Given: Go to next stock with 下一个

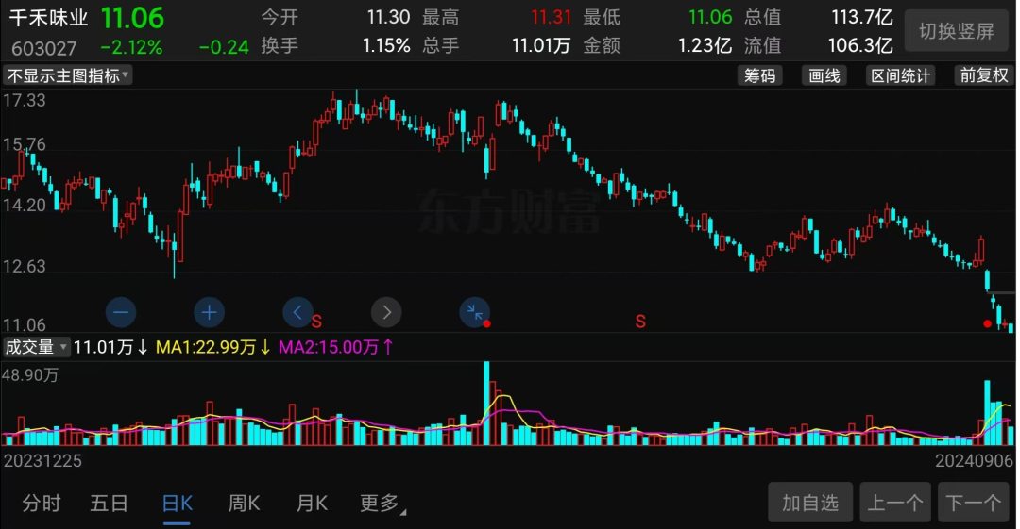Looking at the screenshot, I should [x=973, y=503].
